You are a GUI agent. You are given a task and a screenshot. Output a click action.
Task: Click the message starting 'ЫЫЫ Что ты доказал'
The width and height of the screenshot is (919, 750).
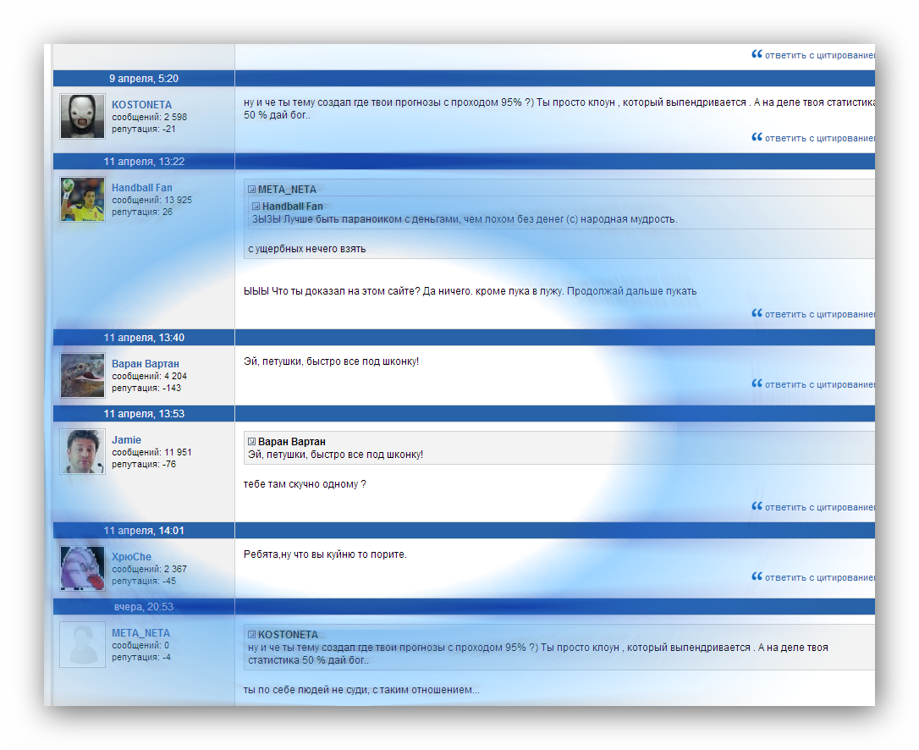[470, 291]
